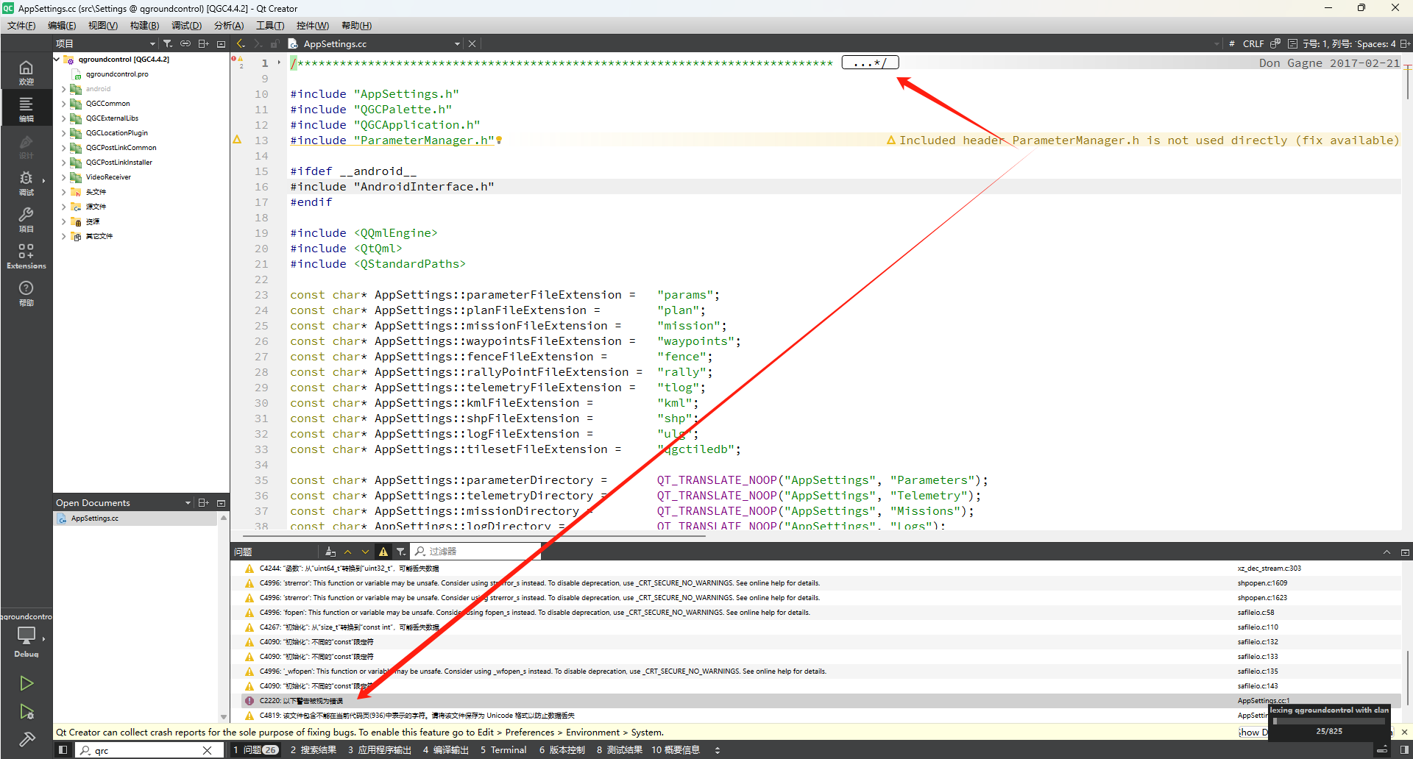Open the 构建(B) menu
This screenshot has width=1413, height=759.
(x=144, y=26)
